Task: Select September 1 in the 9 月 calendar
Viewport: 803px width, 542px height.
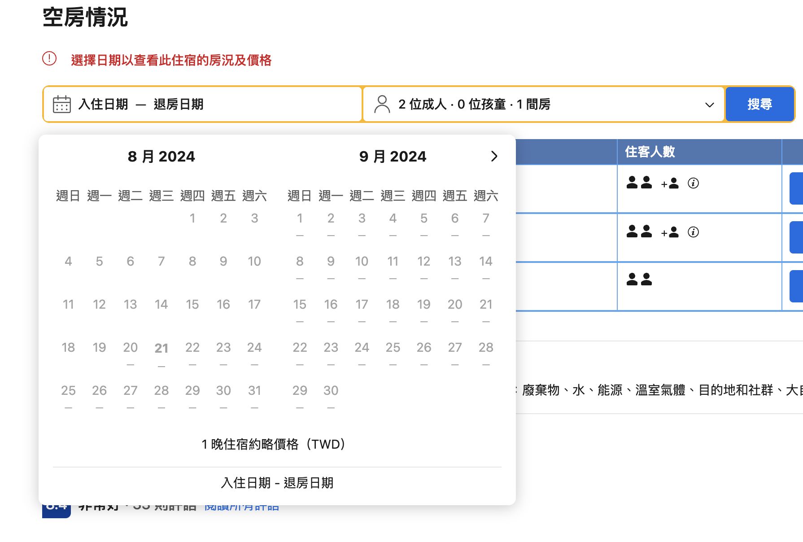Action: [x=300, y=224]
